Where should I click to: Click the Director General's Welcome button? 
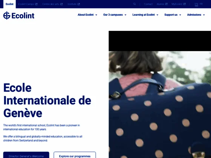26,155
